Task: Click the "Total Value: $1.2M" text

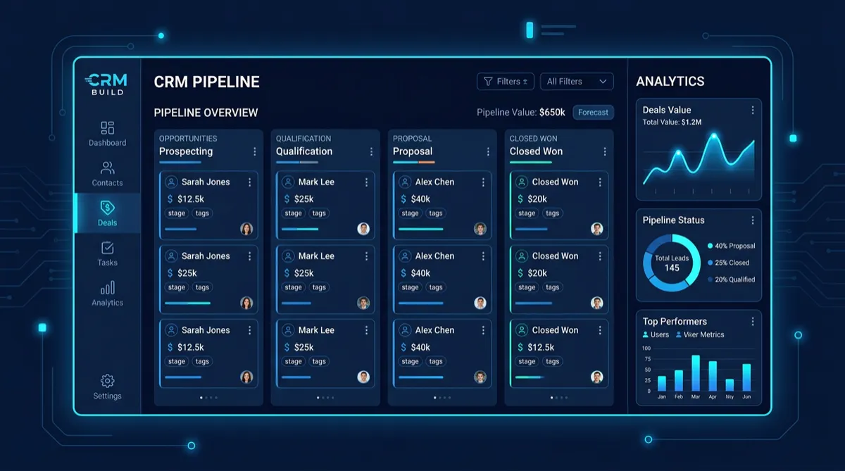Action: 672,123
